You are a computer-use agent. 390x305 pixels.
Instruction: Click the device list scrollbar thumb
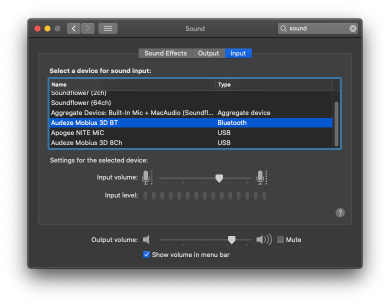[336, 124]
